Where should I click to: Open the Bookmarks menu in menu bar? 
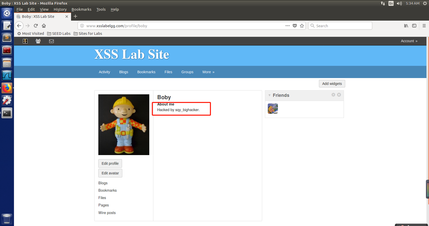click(x=82, y=9)
